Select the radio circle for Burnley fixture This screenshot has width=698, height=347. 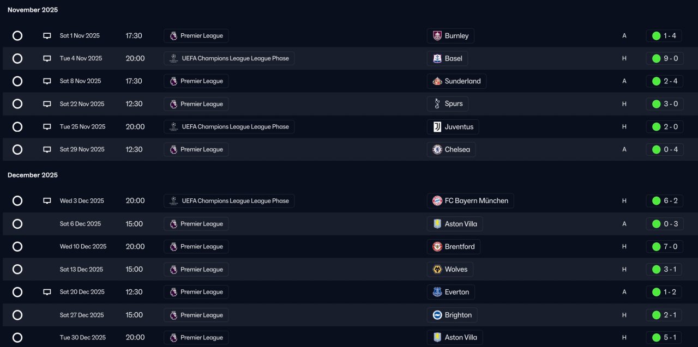(17, 36)
